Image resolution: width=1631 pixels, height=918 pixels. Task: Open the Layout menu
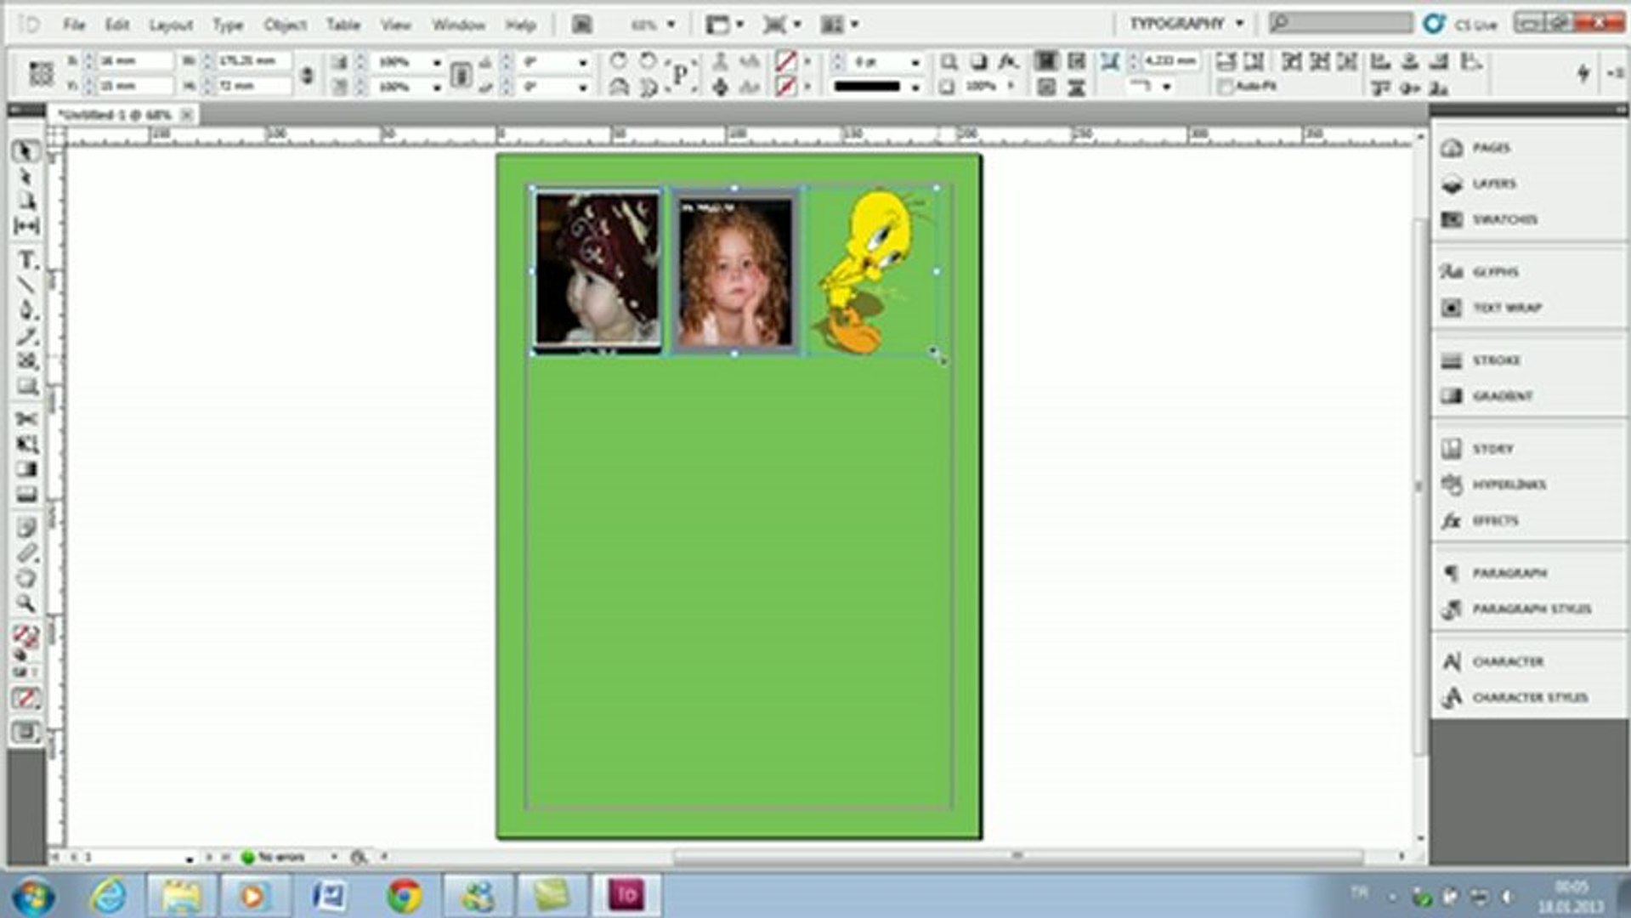coord(171,25)
